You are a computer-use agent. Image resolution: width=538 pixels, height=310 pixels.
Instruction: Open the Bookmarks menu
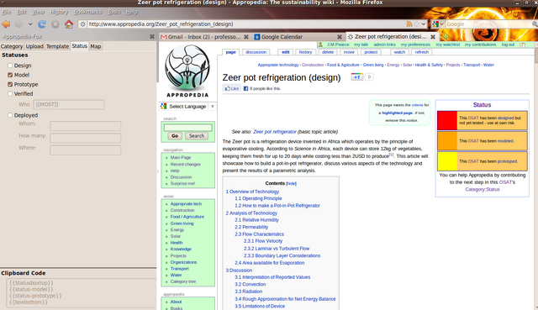[x=87, y=12]
